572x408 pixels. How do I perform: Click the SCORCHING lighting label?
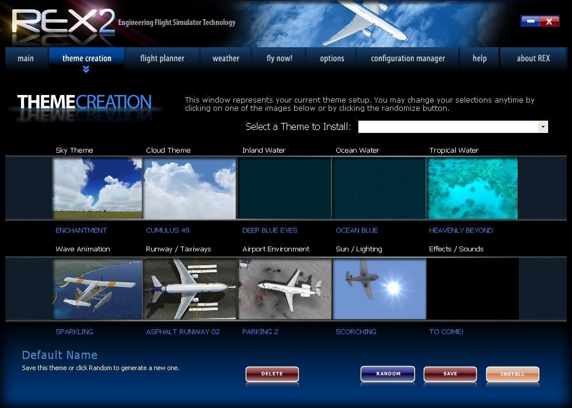click(x=355, y=332)
